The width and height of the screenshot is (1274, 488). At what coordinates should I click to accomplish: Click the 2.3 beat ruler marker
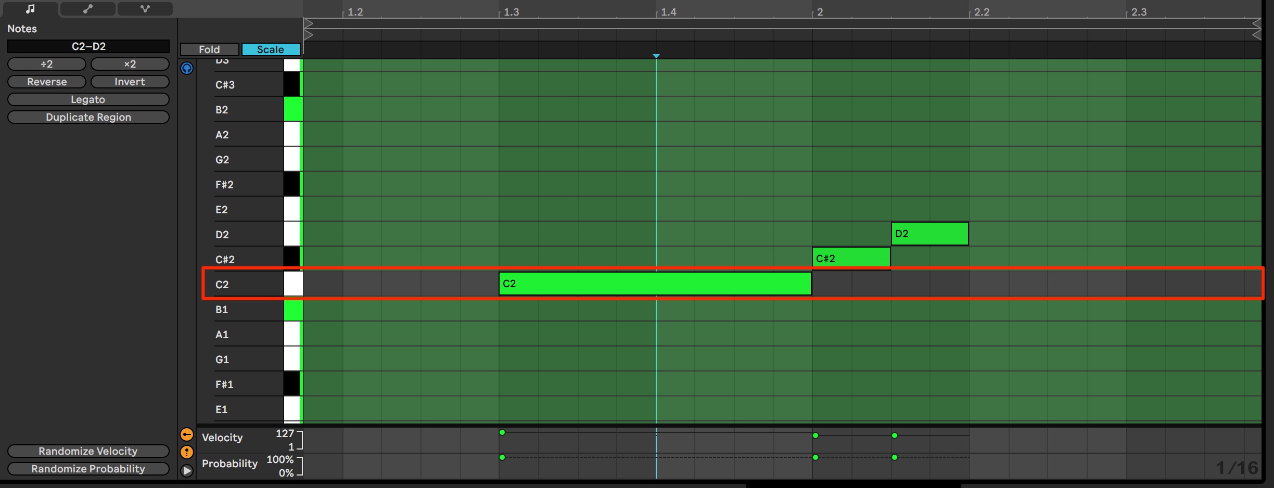pyautogui.click(x=1139, y=12)
